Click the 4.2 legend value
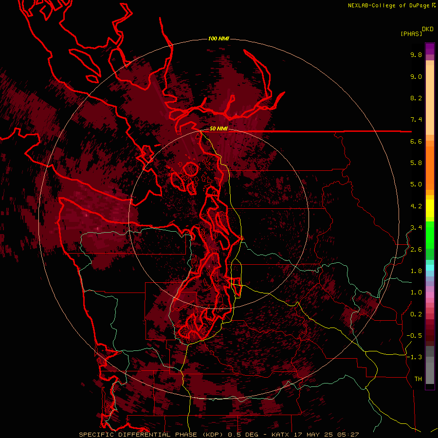The width and height of the screenshot is (438, 438). [416, 206]
